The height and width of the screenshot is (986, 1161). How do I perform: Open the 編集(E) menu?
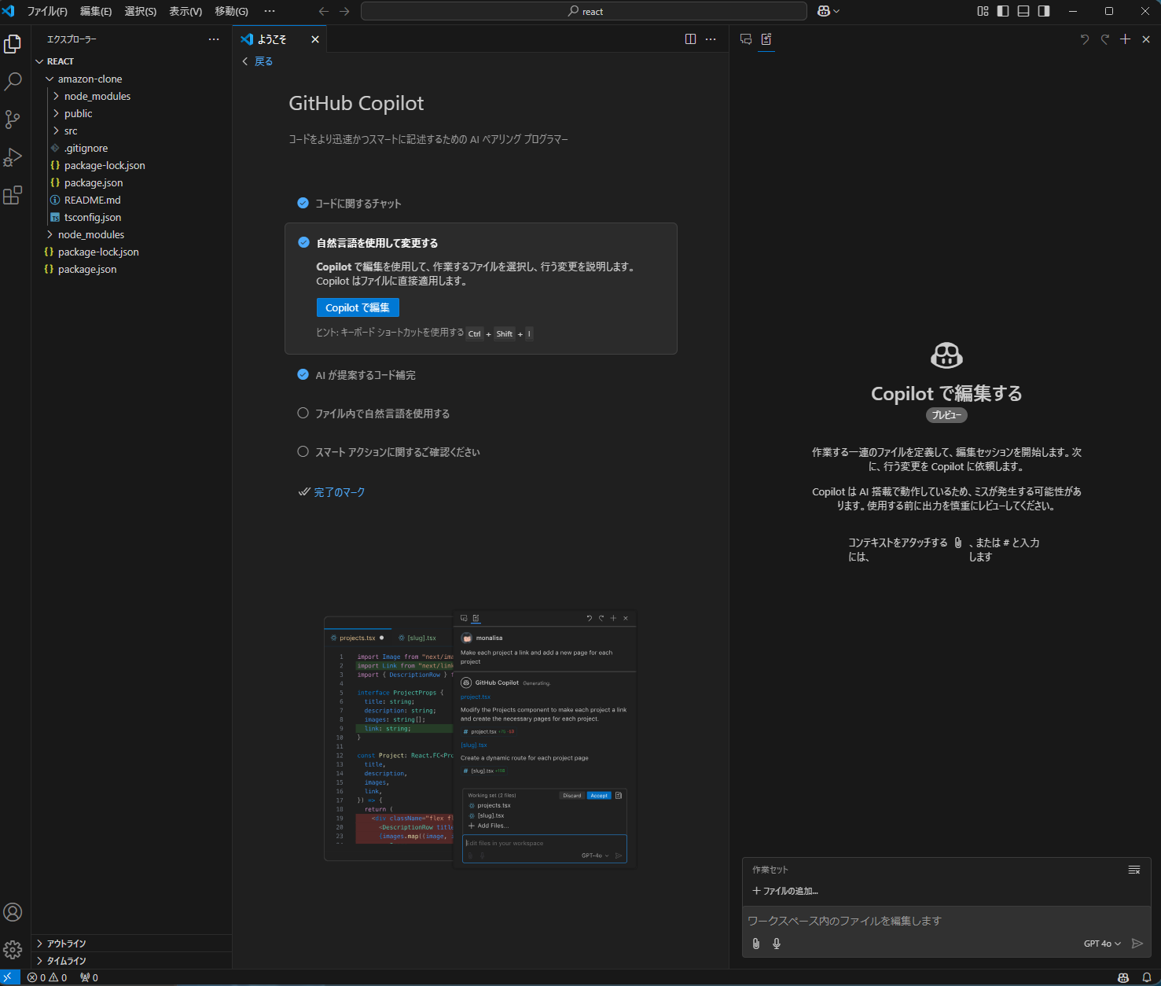[96, 11]
